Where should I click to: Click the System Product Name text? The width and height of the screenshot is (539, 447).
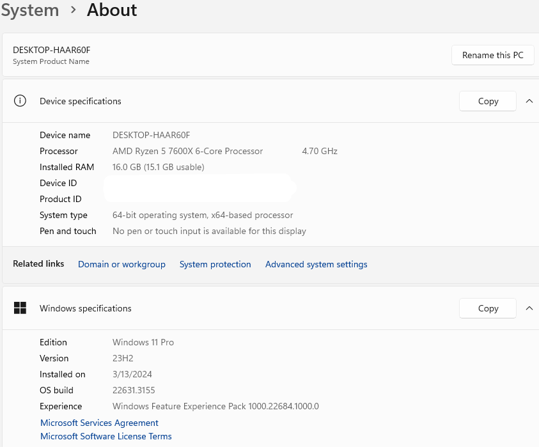coord(51,61)
